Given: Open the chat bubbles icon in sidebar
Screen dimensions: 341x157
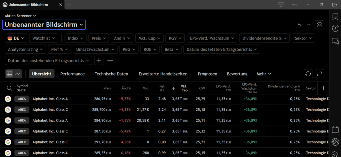Looking at the screenshot, I should pos(335,41).
